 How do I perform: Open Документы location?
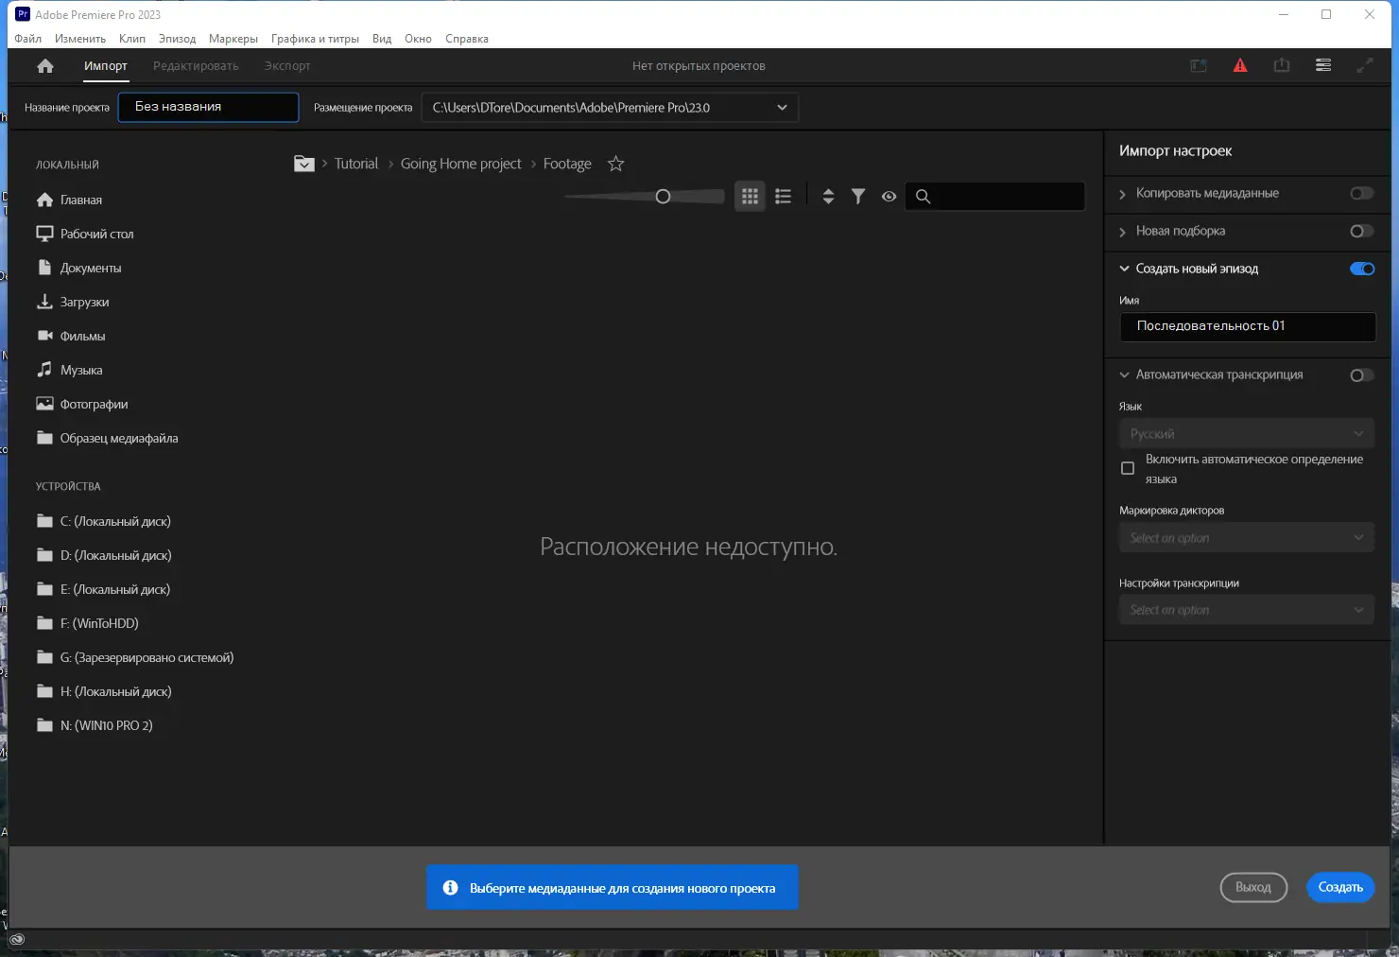coord(79,268)
